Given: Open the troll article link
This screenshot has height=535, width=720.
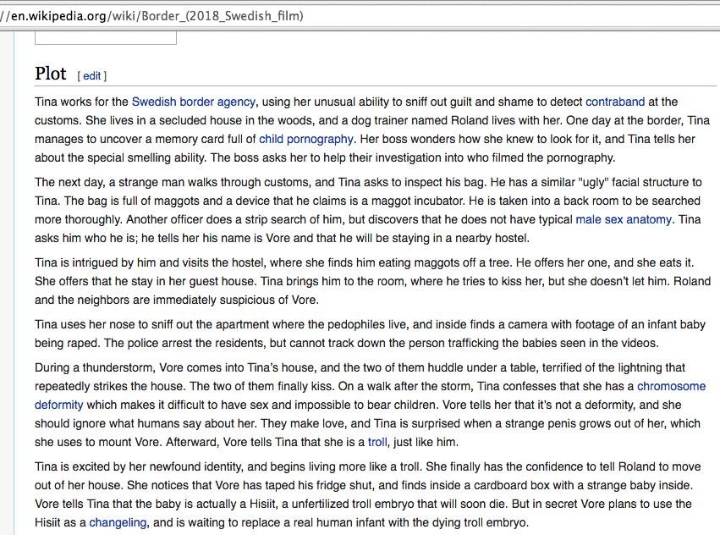Looking at the screenshot, I should [x=377, y=442].
